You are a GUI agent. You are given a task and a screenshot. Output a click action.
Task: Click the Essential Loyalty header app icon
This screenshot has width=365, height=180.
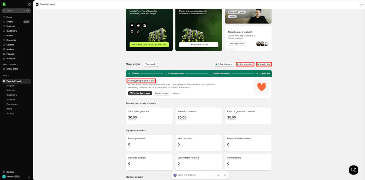coord(37,4)
